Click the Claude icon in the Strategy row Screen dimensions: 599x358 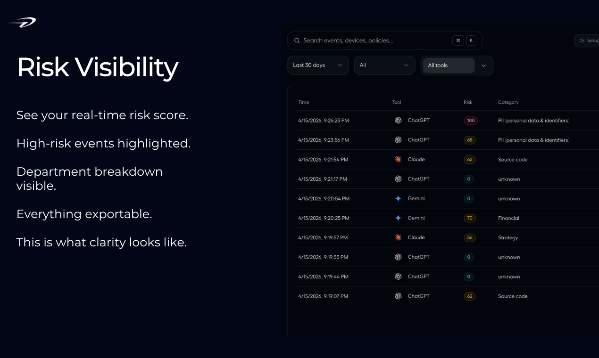(398, 238)
